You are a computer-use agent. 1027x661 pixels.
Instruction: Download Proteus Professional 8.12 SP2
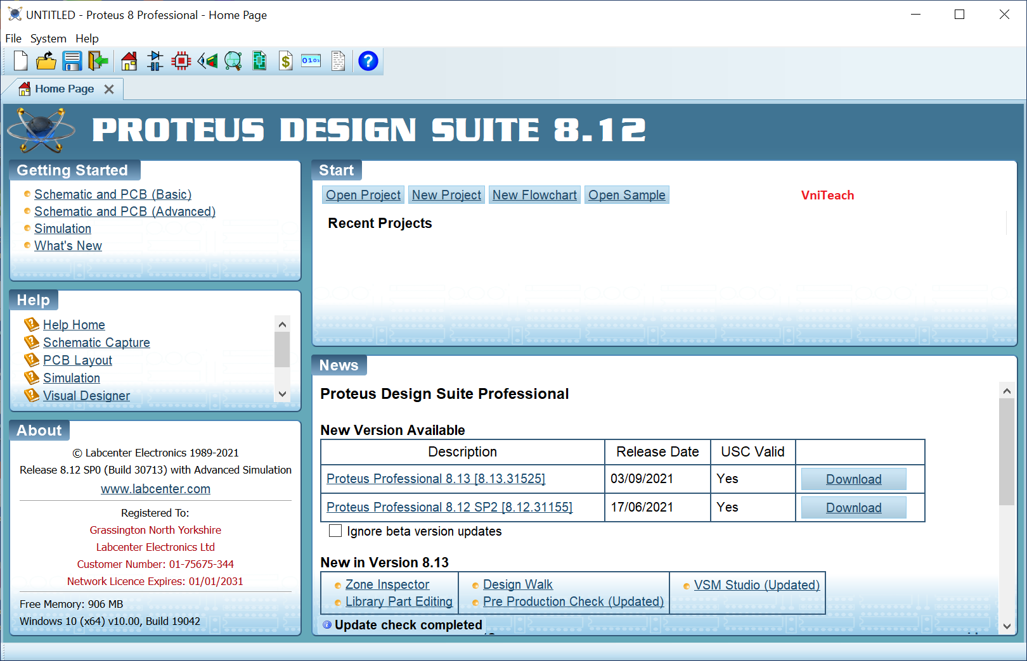click(x=853, y=508)
